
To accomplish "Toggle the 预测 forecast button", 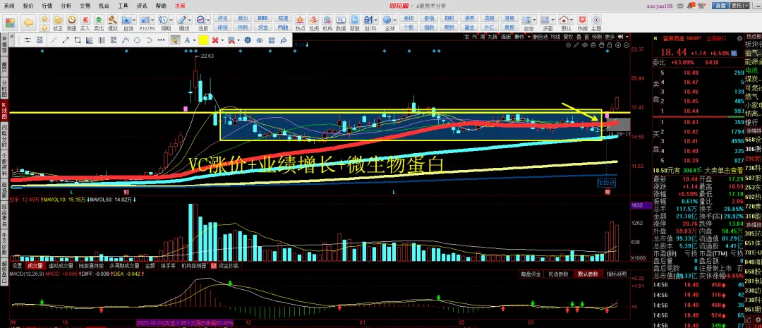I will pyautogui.click(x=597, y=37).
